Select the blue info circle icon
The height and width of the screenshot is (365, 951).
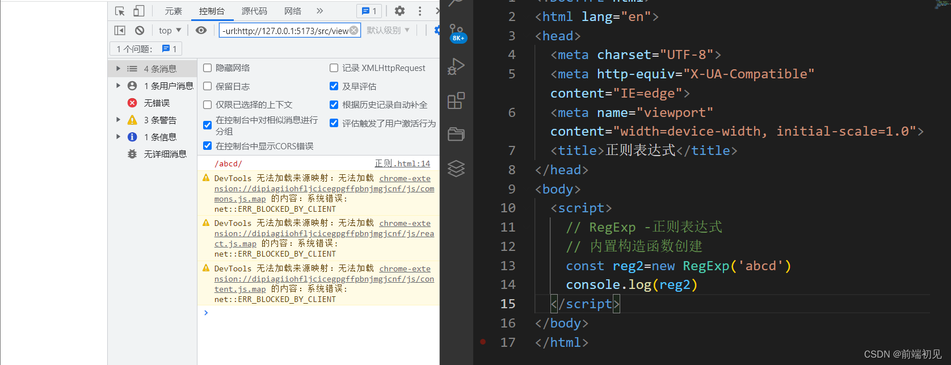tap(132, 137)
